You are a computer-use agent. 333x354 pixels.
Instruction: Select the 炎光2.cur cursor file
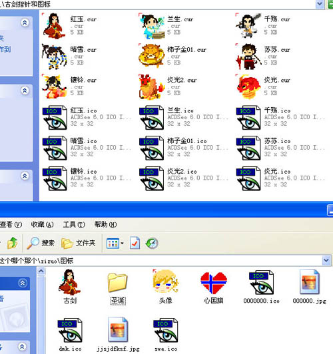click(168, 87)
